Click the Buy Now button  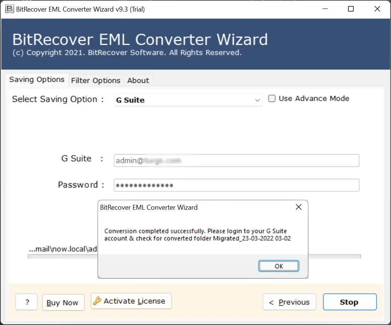(63, 303)
